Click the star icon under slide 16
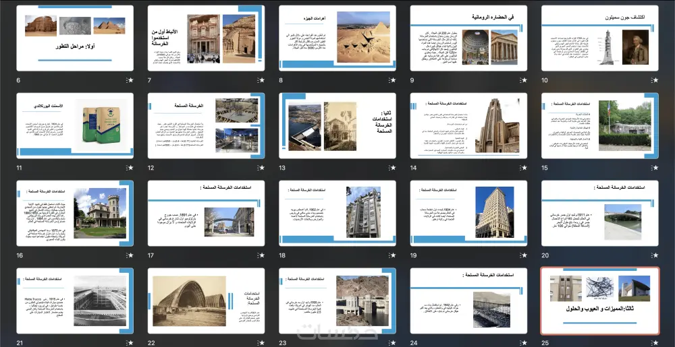 [129, 255]
